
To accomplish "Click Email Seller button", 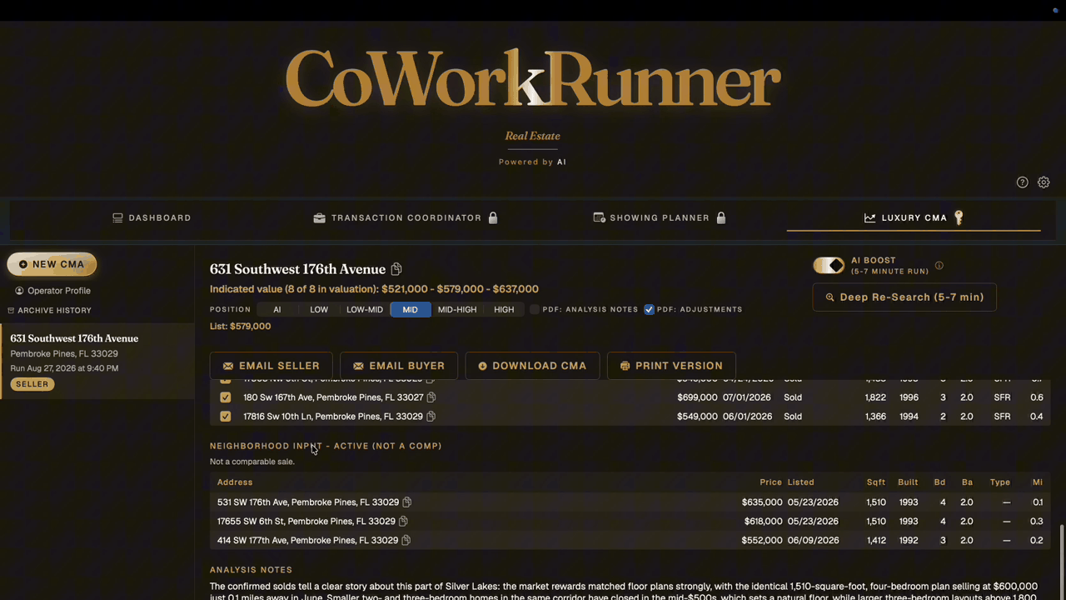I will pyautogui.click(x=271, y=366).
